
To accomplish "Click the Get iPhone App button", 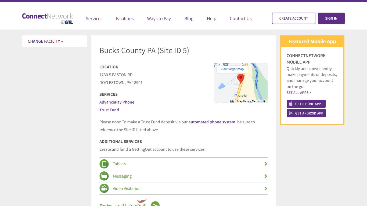I will pos(306,104).
